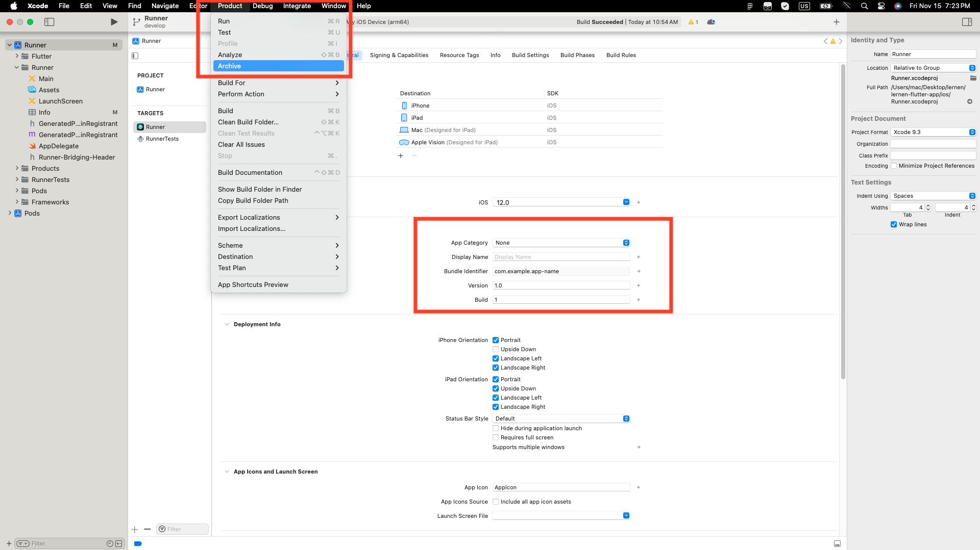Switch to Signing & Capabilities tab
This screenshot has height=550, width=980.
[x=399, y=55]
